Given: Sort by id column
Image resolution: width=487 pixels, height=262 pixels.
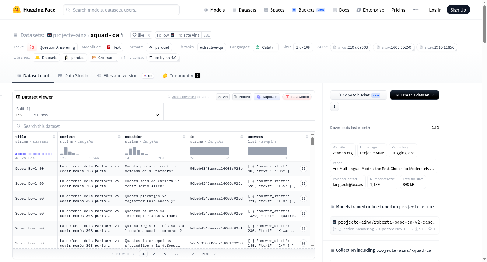Looking at the screenshot, I should (x=242, y=137).
